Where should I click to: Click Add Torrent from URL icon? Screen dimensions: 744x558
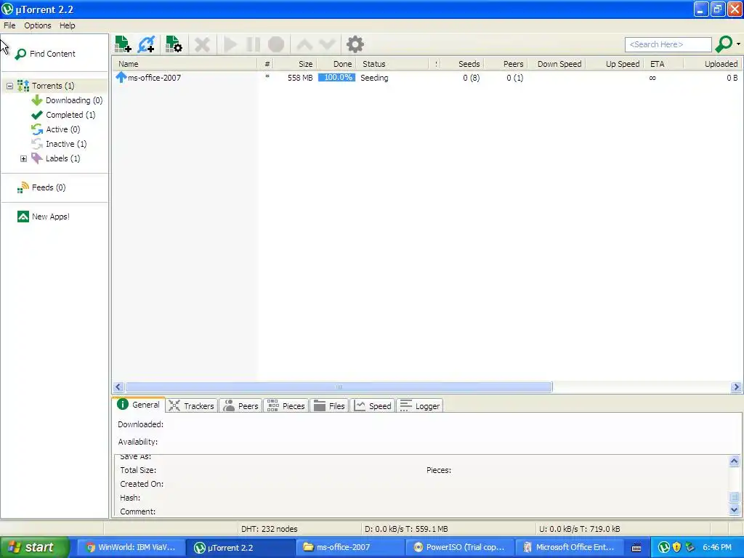pos(146,44)
